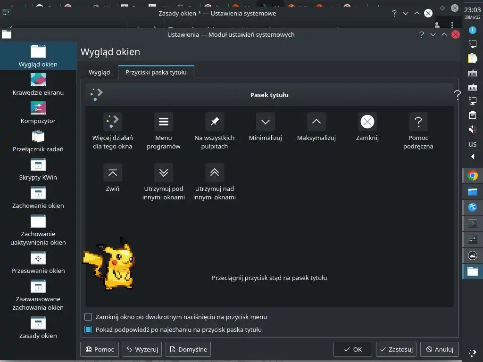Image resolution: width=483 pixels, height=362 pixels.
Task: Pick the Na wszystkich pulpitach pin button
Action: tap(215, 121)
